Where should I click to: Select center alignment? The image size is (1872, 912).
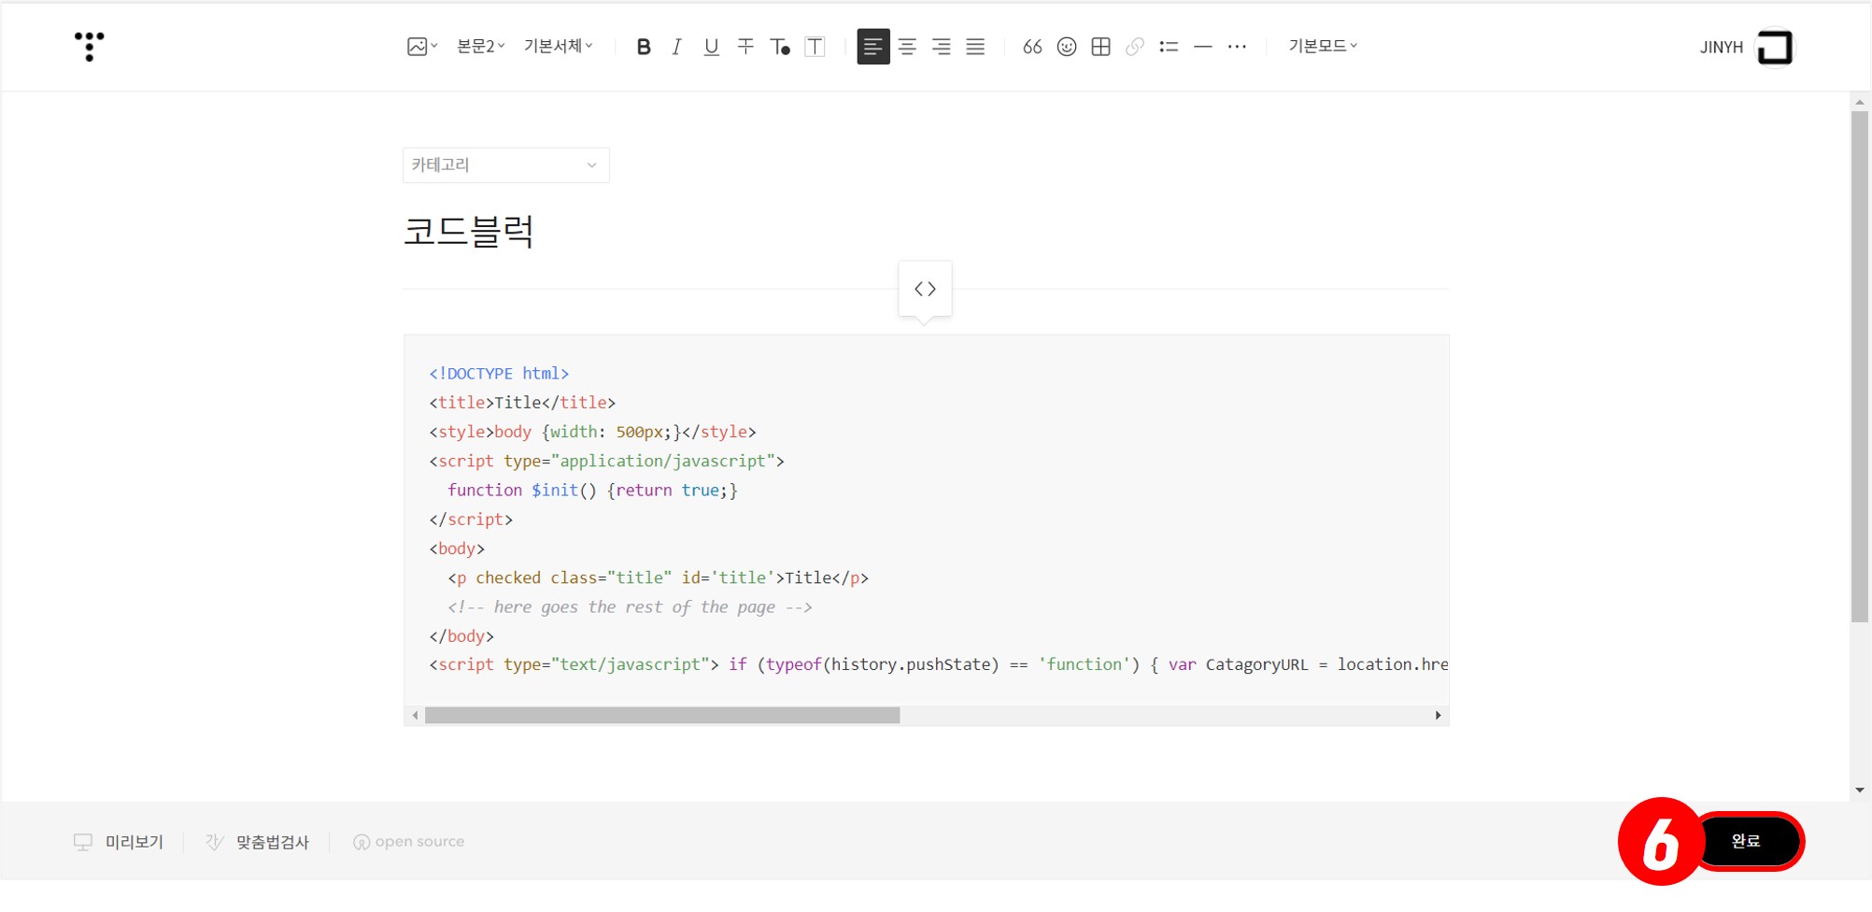tap(907, 47)
